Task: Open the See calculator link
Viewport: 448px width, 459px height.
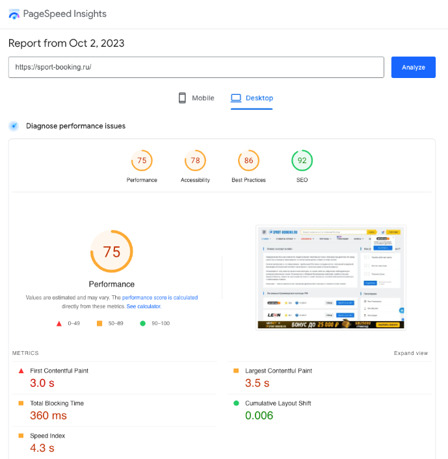Action: [143, 306]
